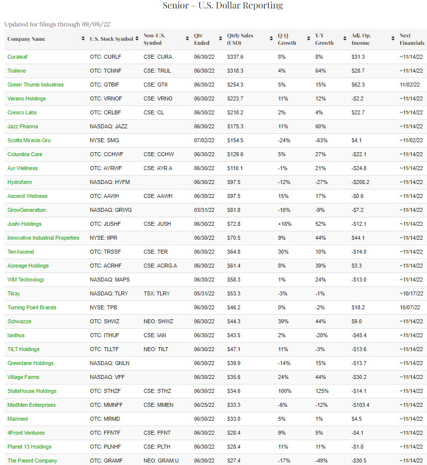Click sort arrows icon beside Company Name
The image size is (427, 465).
click(x=83, y=39)
